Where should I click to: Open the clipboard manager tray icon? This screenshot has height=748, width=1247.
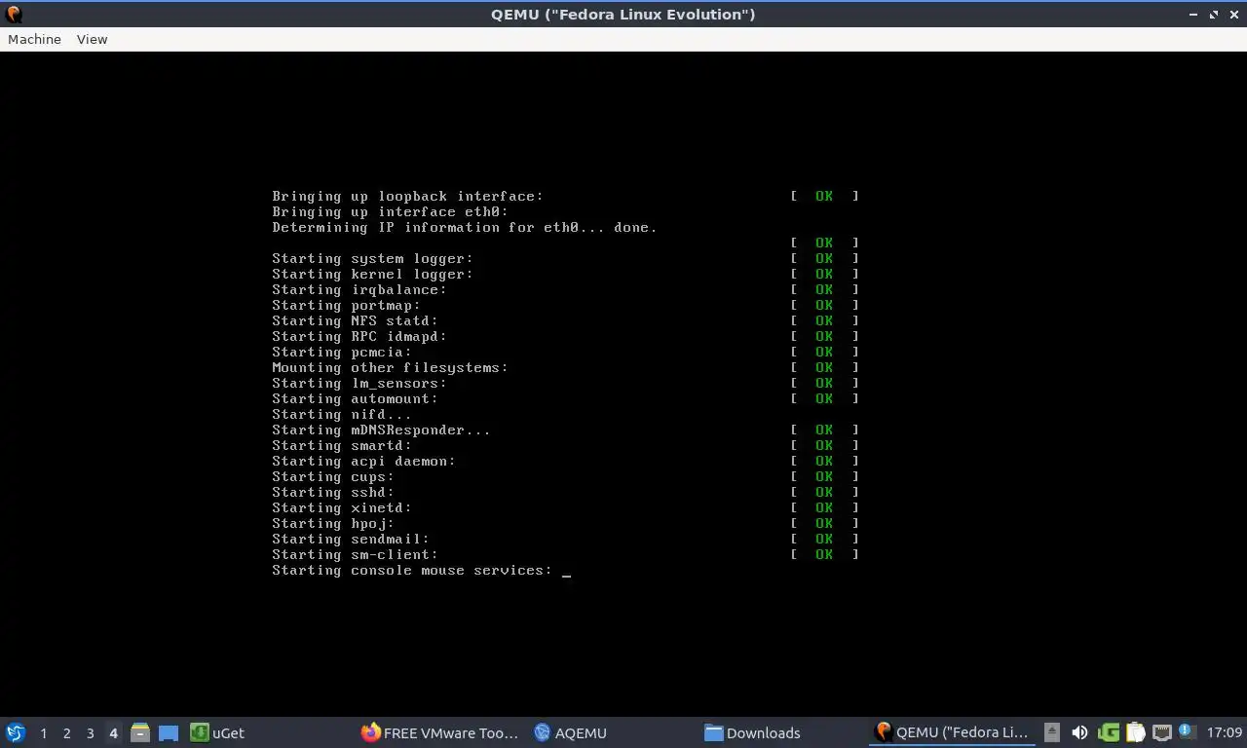tap(1136, 732)
